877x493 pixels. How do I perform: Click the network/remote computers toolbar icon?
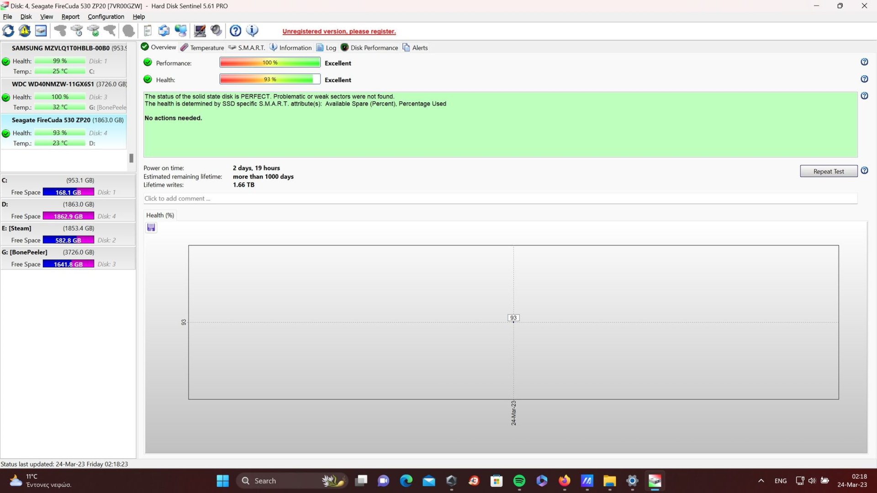181,31
